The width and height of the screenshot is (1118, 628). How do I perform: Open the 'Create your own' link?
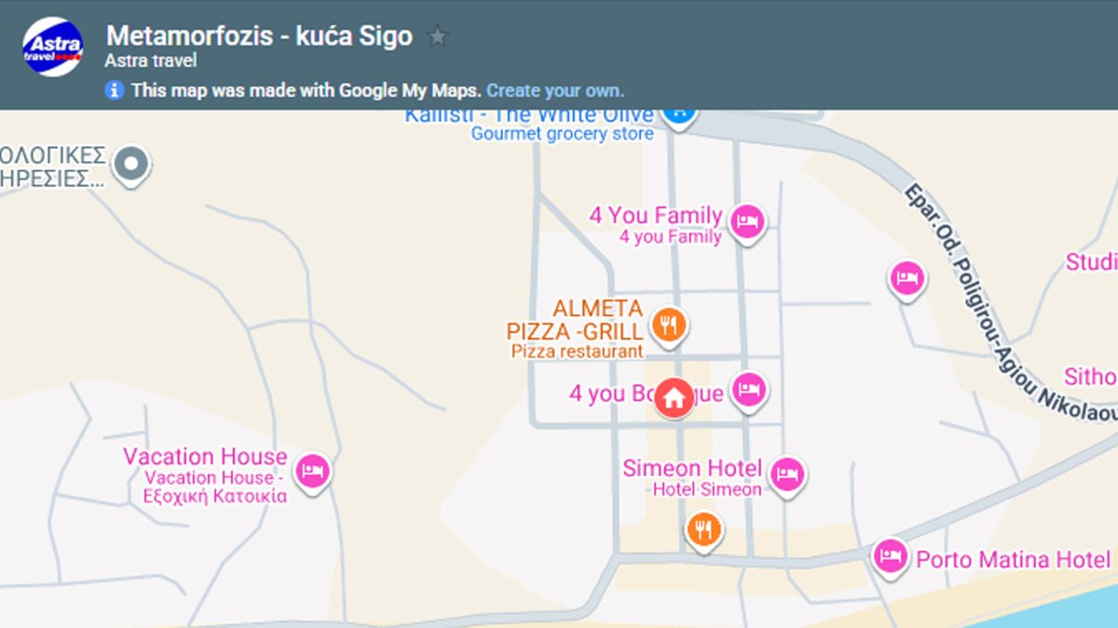(x=555, y=90)
